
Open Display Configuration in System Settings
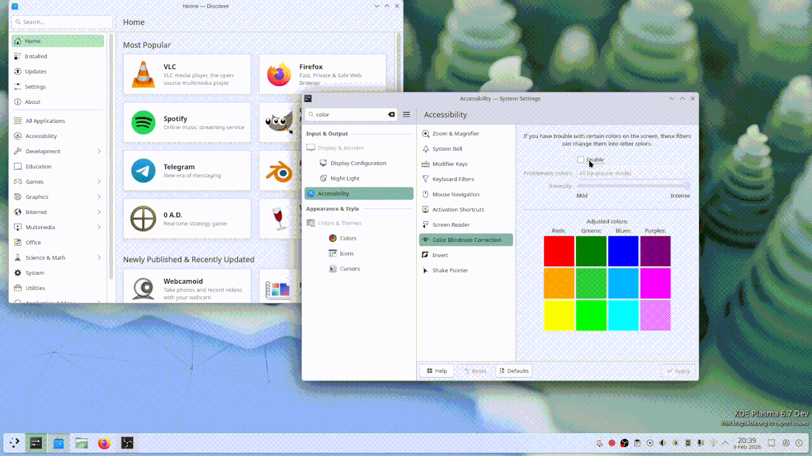coord(359,163)
